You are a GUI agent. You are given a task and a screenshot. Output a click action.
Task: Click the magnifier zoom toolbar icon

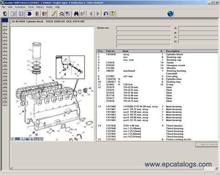point(62,14)
